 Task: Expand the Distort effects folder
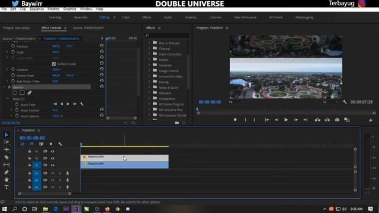tap(149, 59)
